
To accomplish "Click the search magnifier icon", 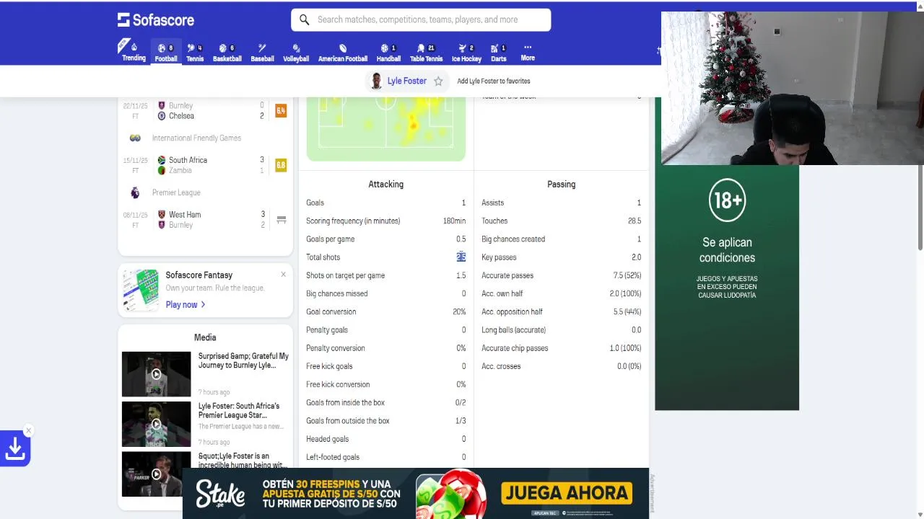I will [x=304, y=19].
